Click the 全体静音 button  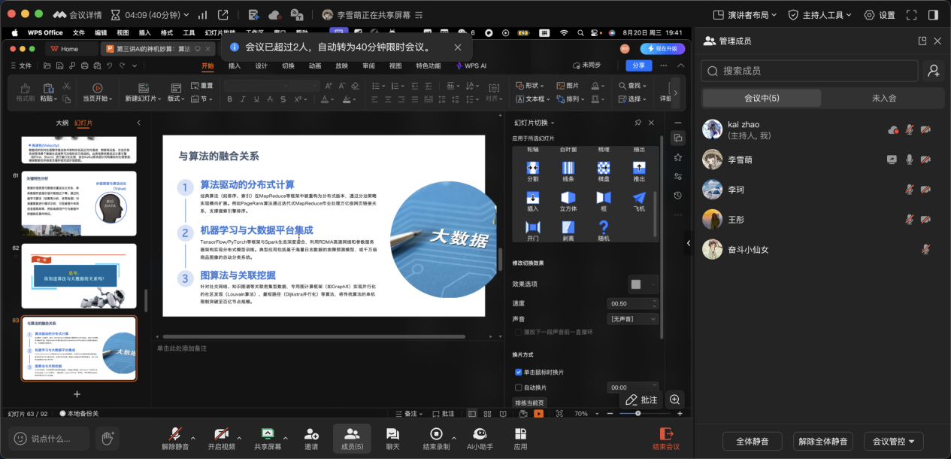[752, 442]
